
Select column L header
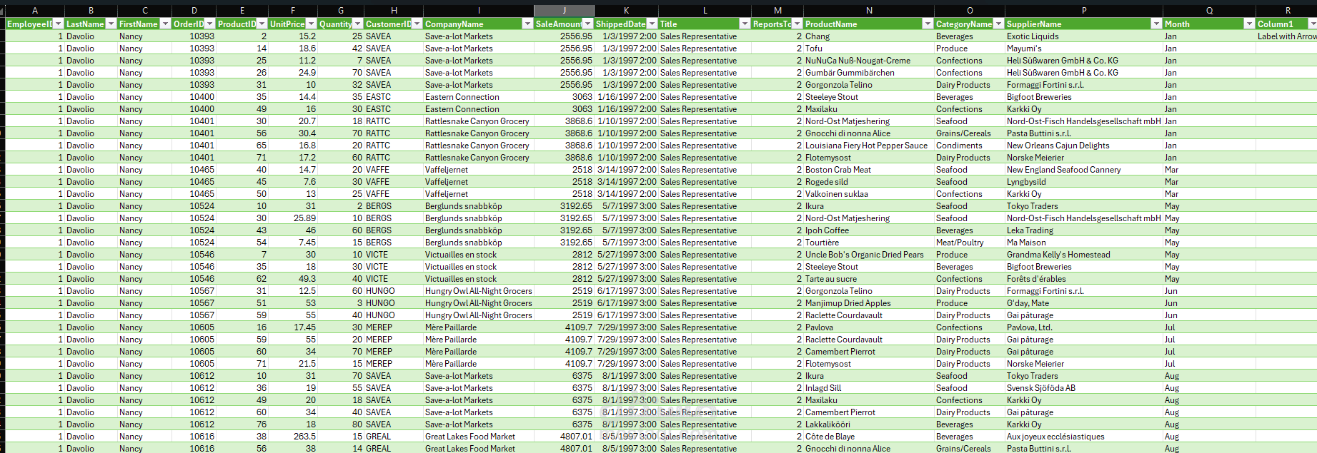[x=705, y=11]
